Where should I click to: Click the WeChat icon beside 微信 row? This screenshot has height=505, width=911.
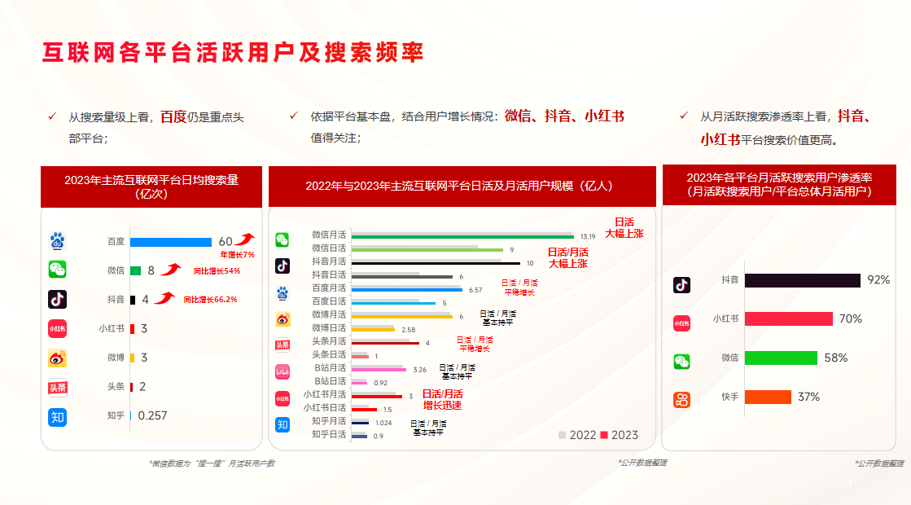[x=57, y=270]
